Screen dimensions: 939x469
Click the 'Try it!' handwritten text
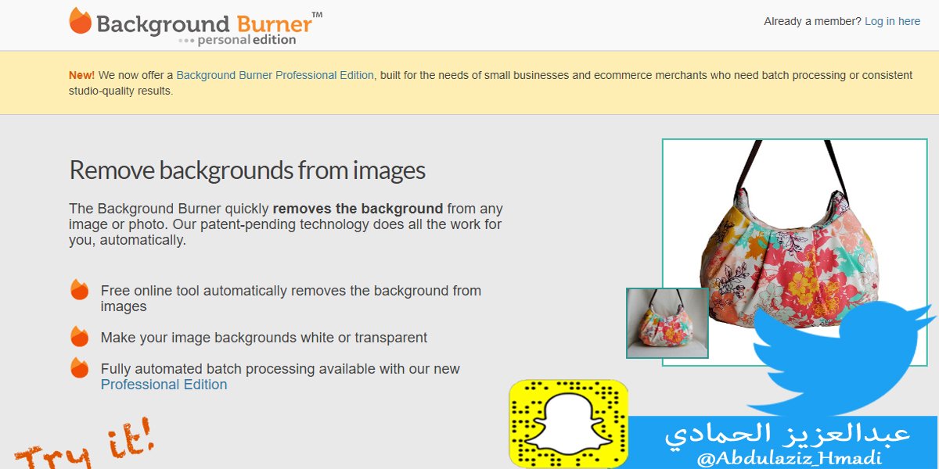point(85,446)
